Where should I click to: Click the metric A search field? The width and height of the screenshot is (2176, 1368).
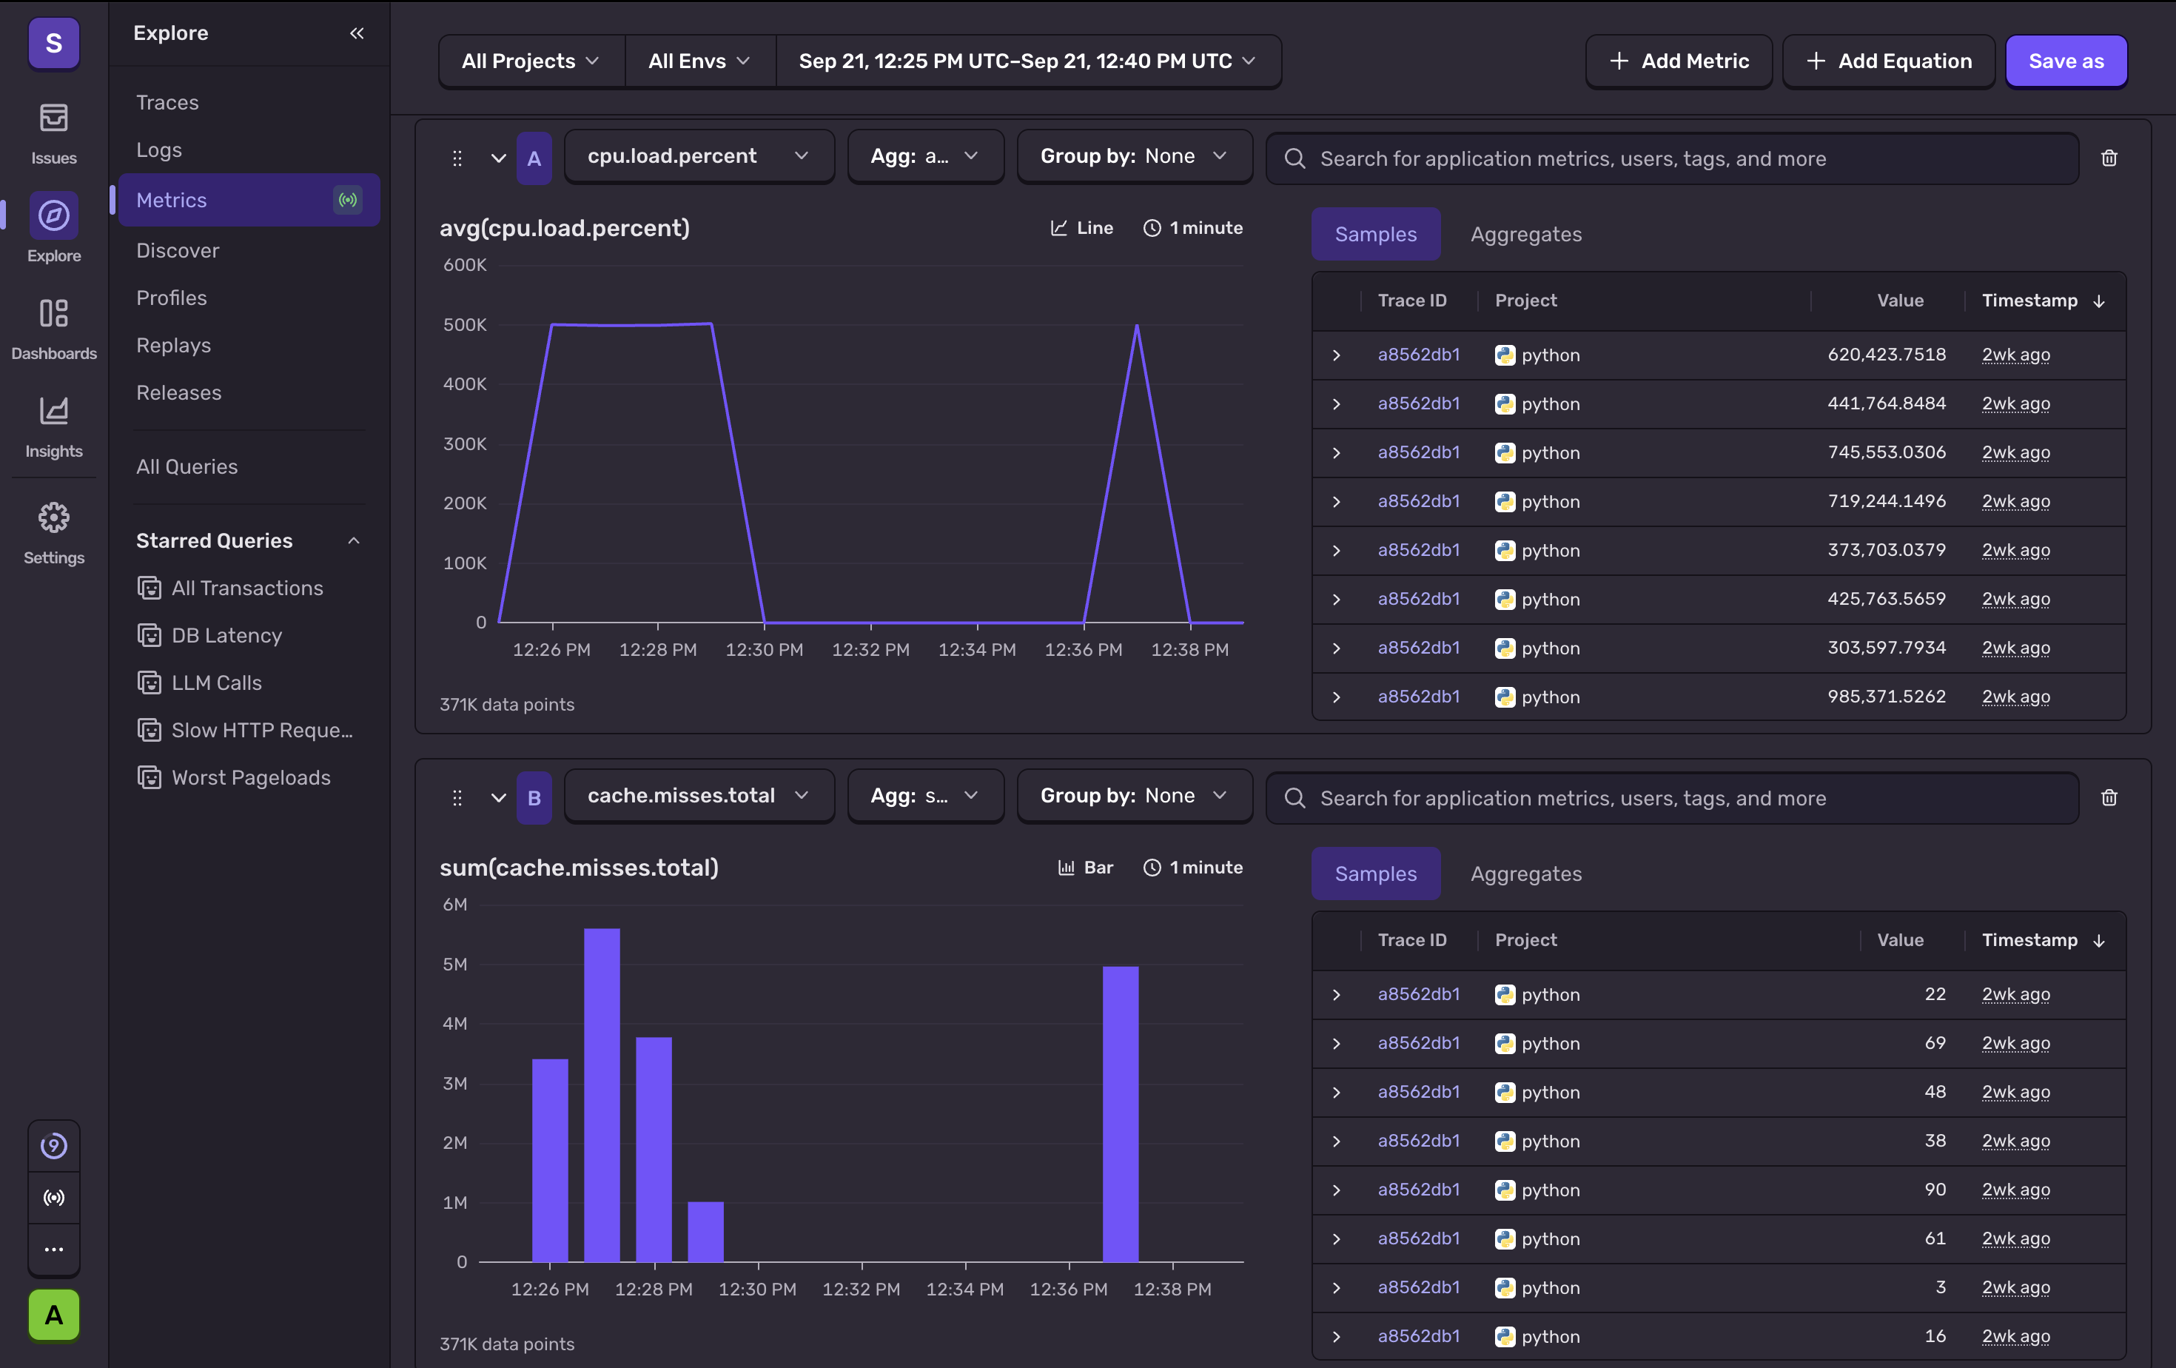1672,159
